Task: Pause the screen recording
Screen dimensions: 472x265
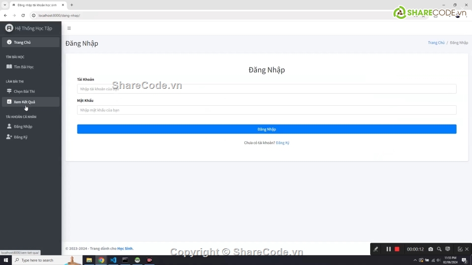Action: pyautogui.click(x=389, y=249)
